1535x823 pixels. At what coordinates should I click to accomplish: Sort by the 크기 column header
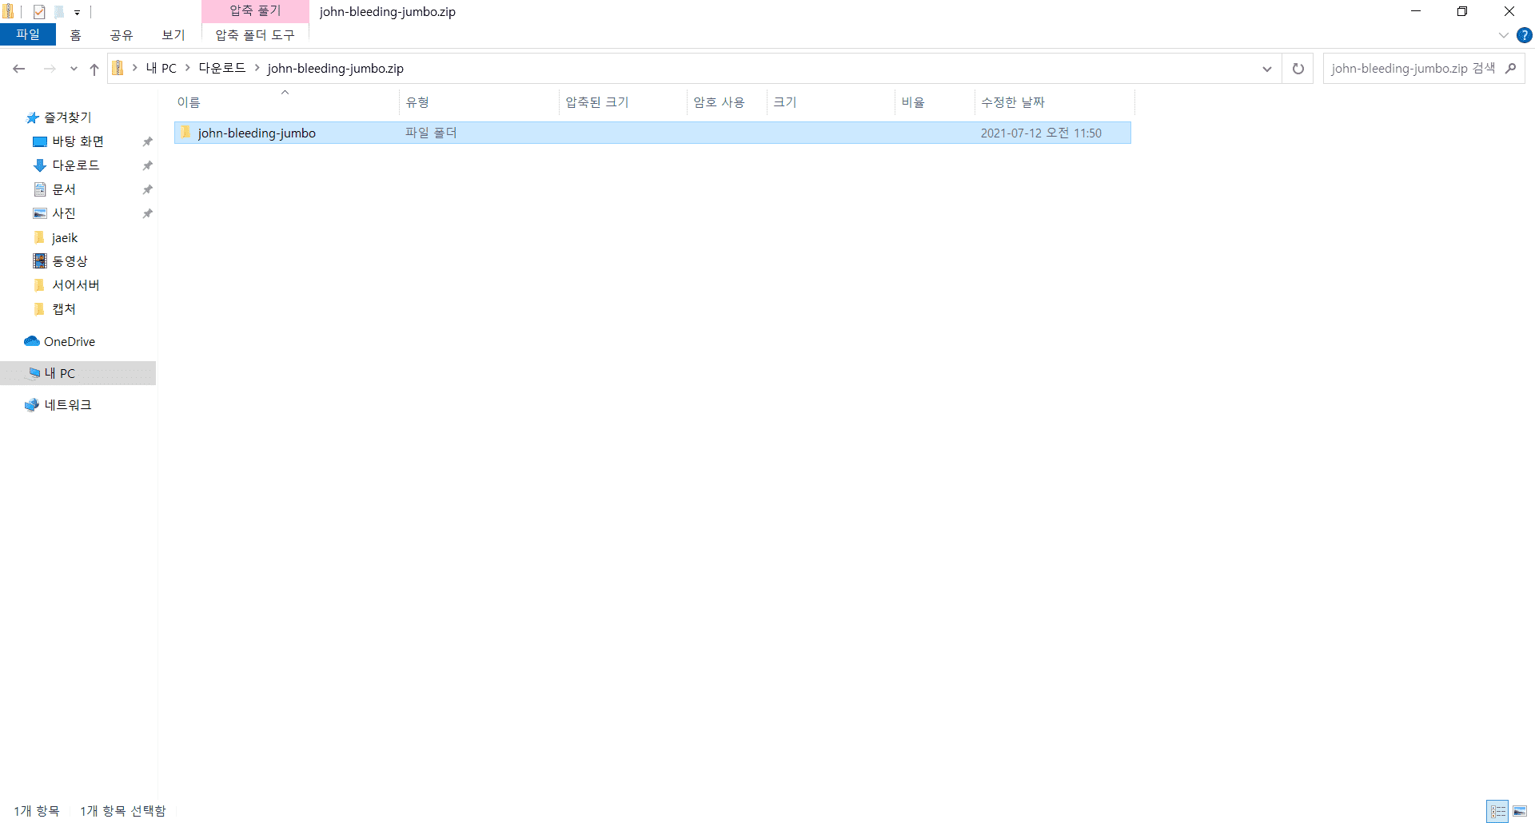coord(831,102)
